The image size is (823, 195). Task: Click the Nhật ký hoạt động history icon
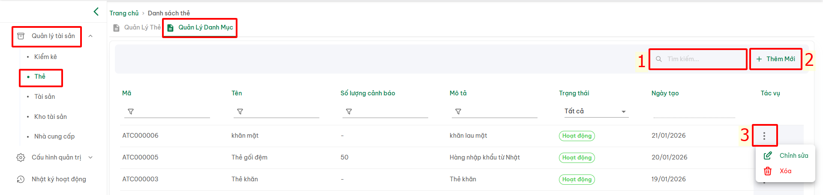tap(21, 180)
